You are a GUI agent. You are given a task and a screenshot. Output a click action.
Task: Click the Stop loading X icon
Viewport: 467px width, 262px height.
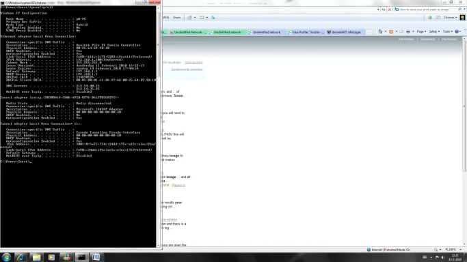(x=389, y=10)
